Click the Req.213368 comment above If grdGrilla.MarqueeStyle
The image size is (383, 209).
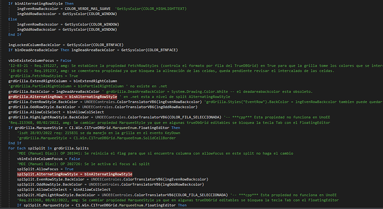point(169,123)
